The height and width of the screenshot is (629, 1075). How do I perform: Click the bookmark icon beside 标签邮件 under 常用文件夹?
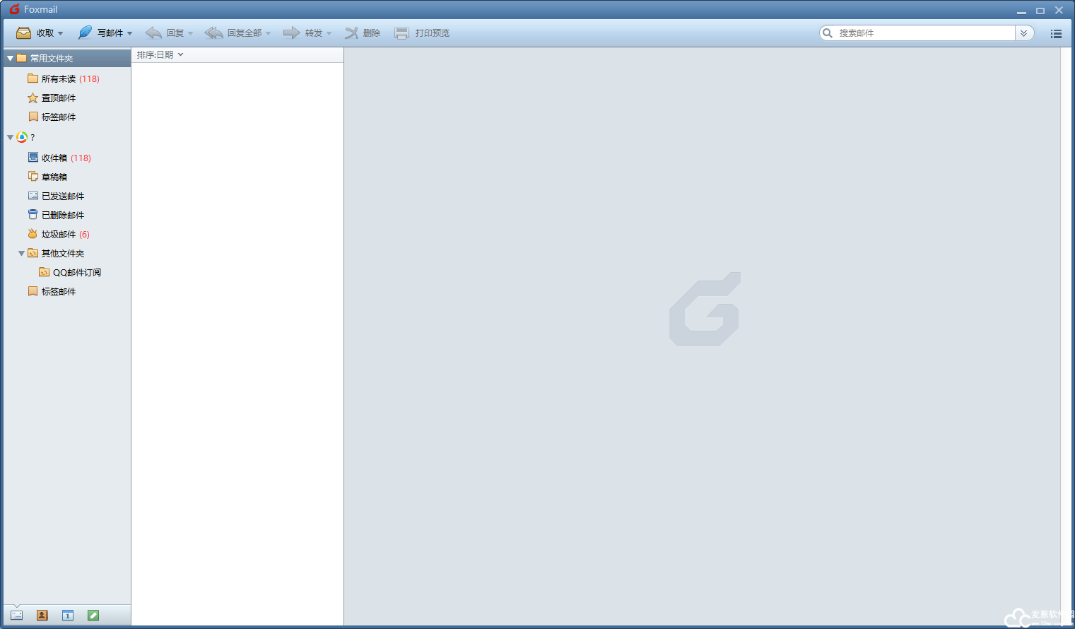click(33, 117)
